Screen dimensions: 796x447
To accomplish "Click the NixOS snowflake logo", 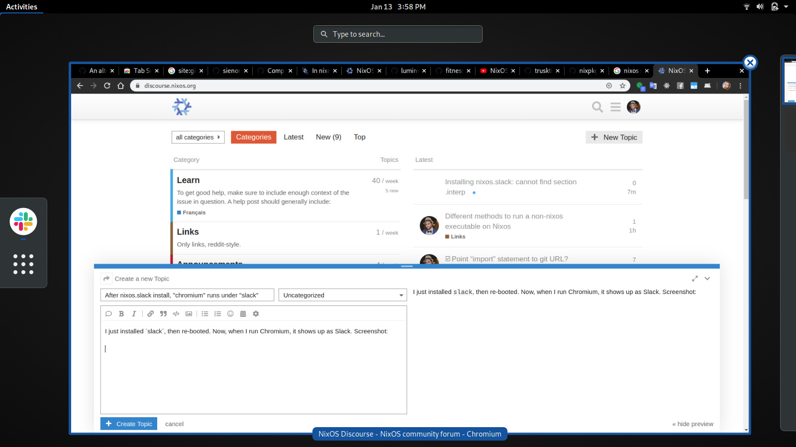I will 182,107.
